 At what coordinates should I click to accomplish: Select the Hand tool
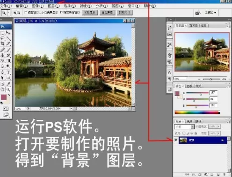tap(3, 89)
